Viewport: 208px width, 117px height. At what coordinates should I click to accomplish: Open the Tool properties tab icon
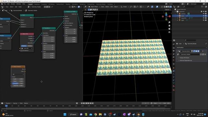tap(174, 44)
